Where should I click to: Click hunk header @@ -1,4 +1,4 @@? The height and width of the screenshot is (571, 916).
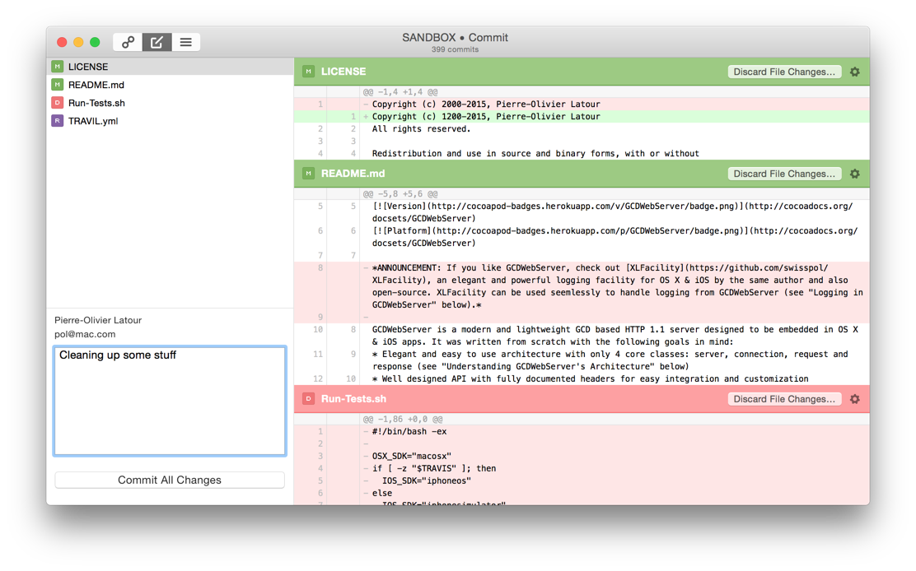coord(400,92)
